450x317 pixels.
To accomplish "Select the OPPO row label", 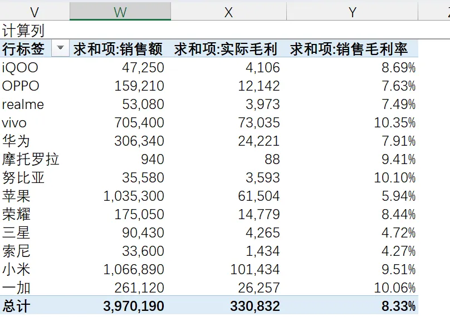I will click(x=21, y=86).
